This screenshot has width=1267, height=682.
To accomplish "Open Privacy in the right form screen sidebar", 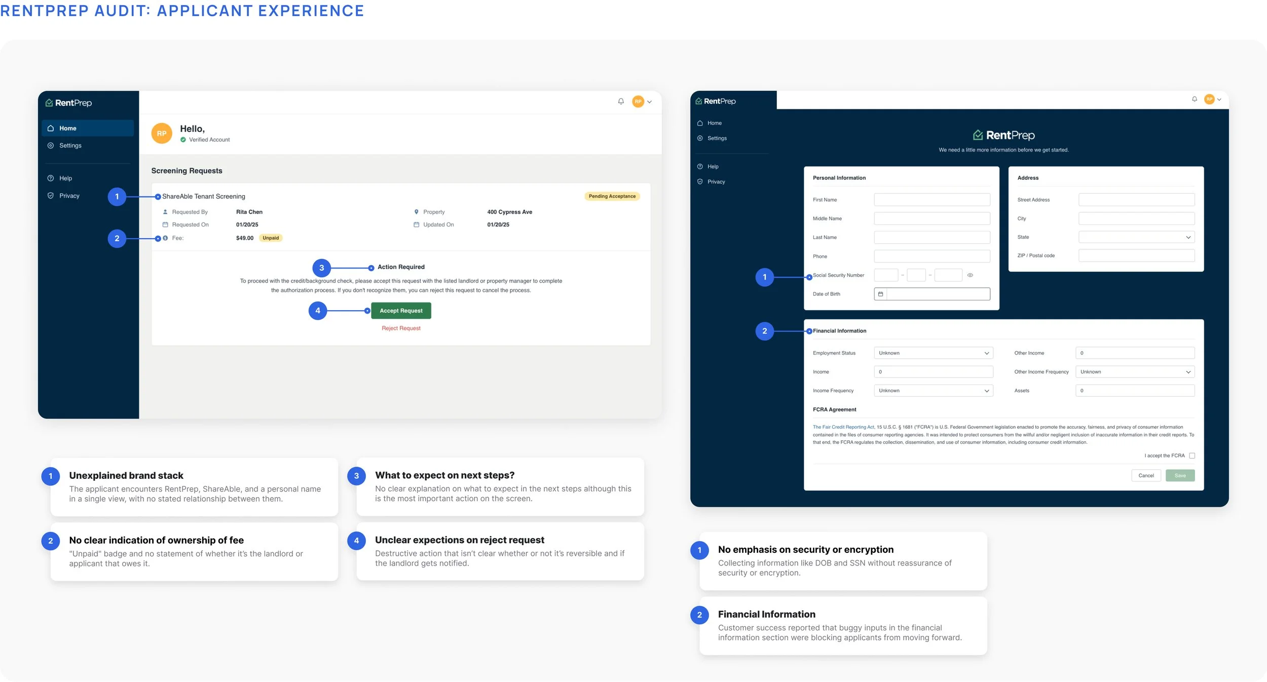I will pos(716,182).
